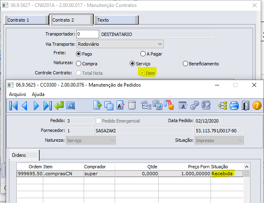Jump to last record arrow
Screen dimensions: 264x203
47,106
